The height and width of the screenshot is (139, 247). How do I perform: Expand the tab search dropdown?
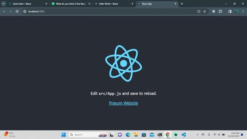click(3, 3)
